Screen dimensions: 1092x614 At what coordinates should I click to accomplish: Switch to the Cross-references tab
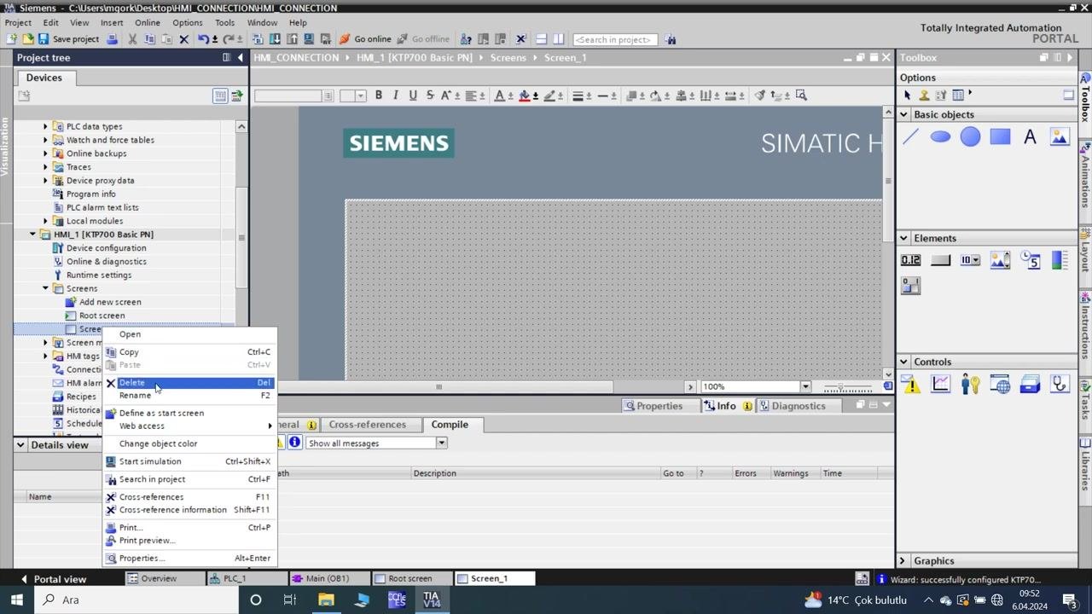tap(367, 425)
